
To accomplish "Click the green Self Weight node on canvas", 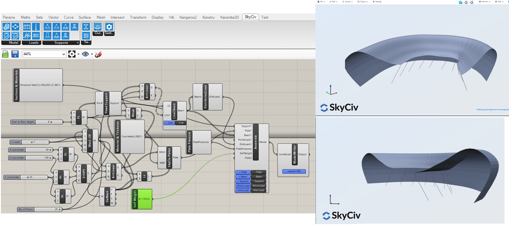I will pos(141,199).
